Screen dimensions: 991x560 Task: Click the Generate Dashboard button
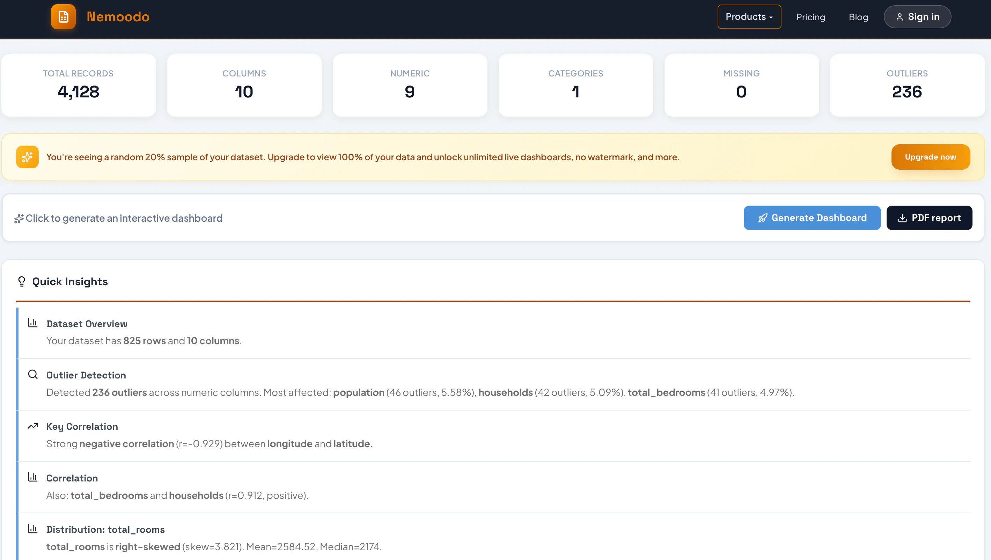coord(812,218)
